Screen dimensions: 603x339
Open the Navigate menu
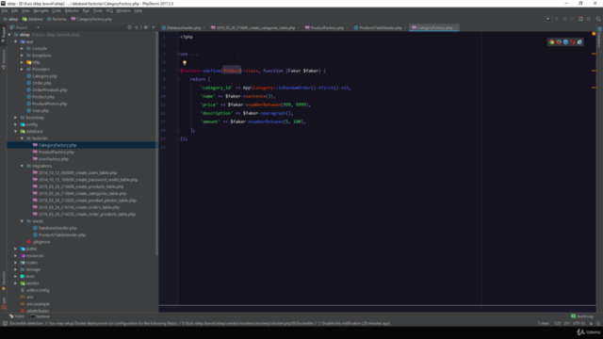(x=41, y=10)
